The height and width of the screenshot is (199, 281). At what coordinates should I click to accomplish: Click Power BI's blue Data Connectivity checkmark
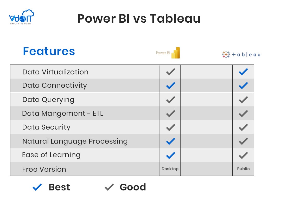170,85
